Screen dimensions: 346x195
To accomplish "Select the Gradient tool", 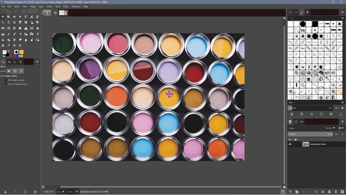I will [x=3, y=34].
